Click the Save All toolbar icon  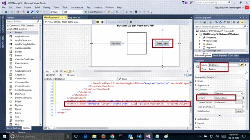coord(32,12)
